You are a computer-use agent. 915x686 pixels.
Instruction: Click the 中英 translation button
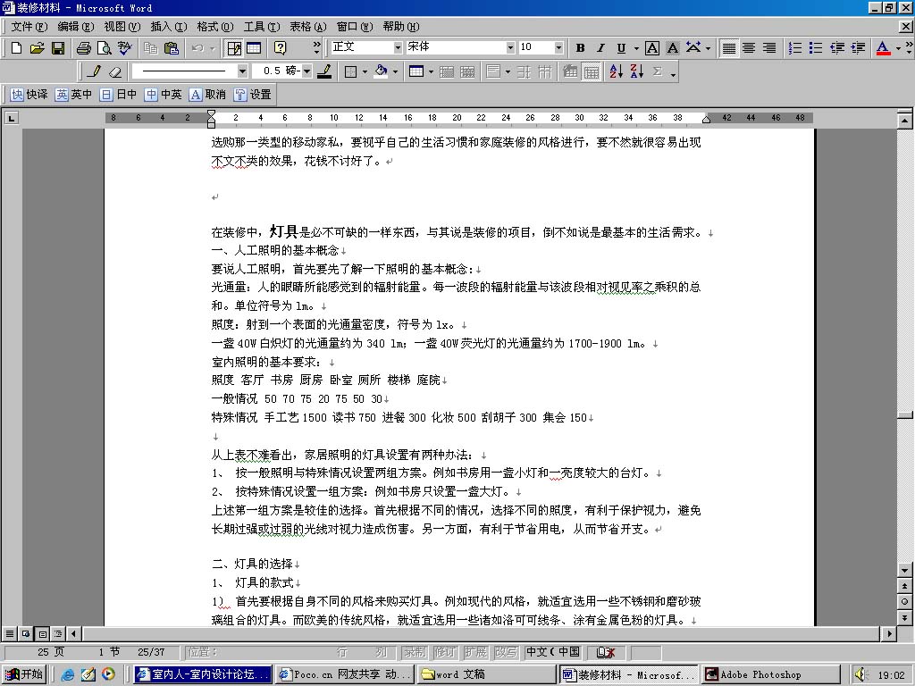click(x=163, y=95)
